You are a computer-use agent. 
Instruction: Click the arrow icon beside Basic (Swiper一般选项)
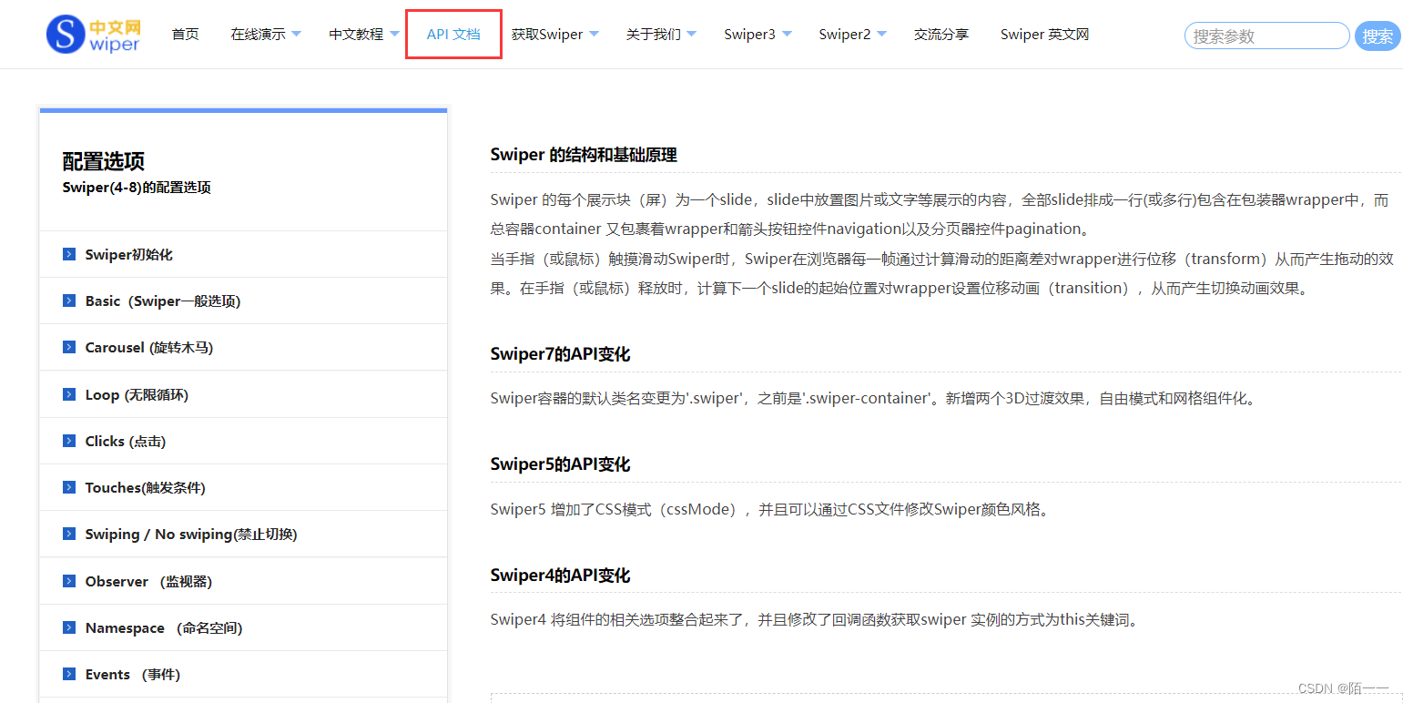pos(69,301)
